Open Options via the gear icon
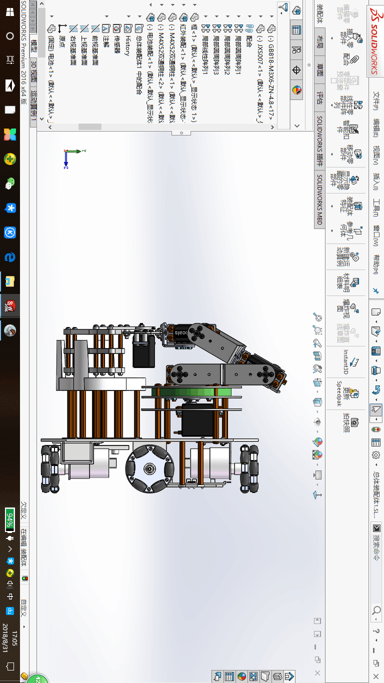Screen dimensions: 384x683 tap(376, 455)
